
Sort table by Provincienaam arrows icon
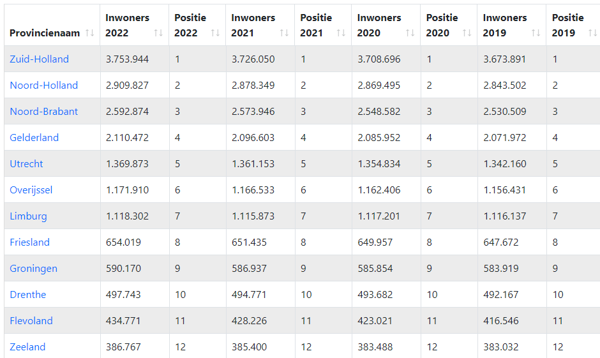(90, 33)
